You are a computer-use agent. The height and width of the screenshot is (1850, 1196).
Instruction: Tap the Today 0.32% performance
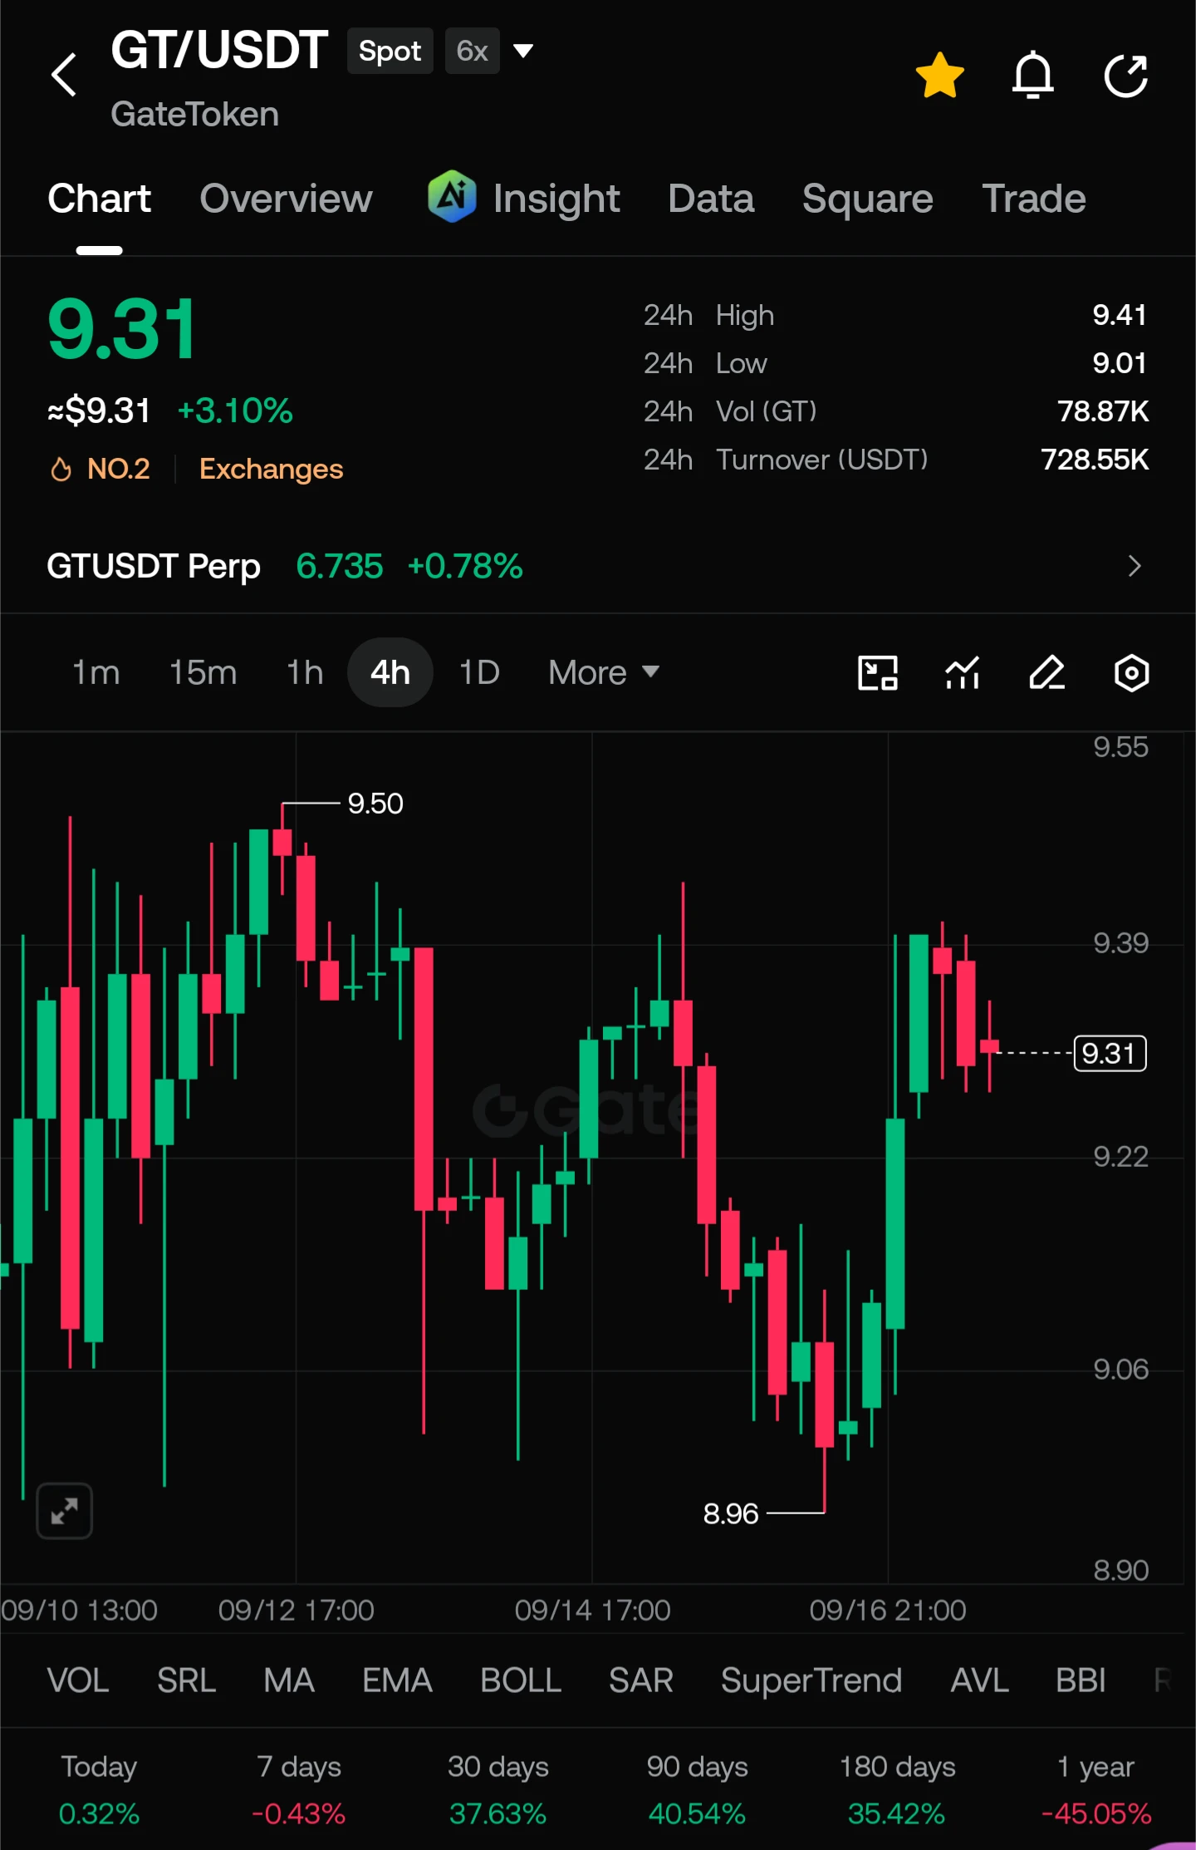coord(99,1789)
